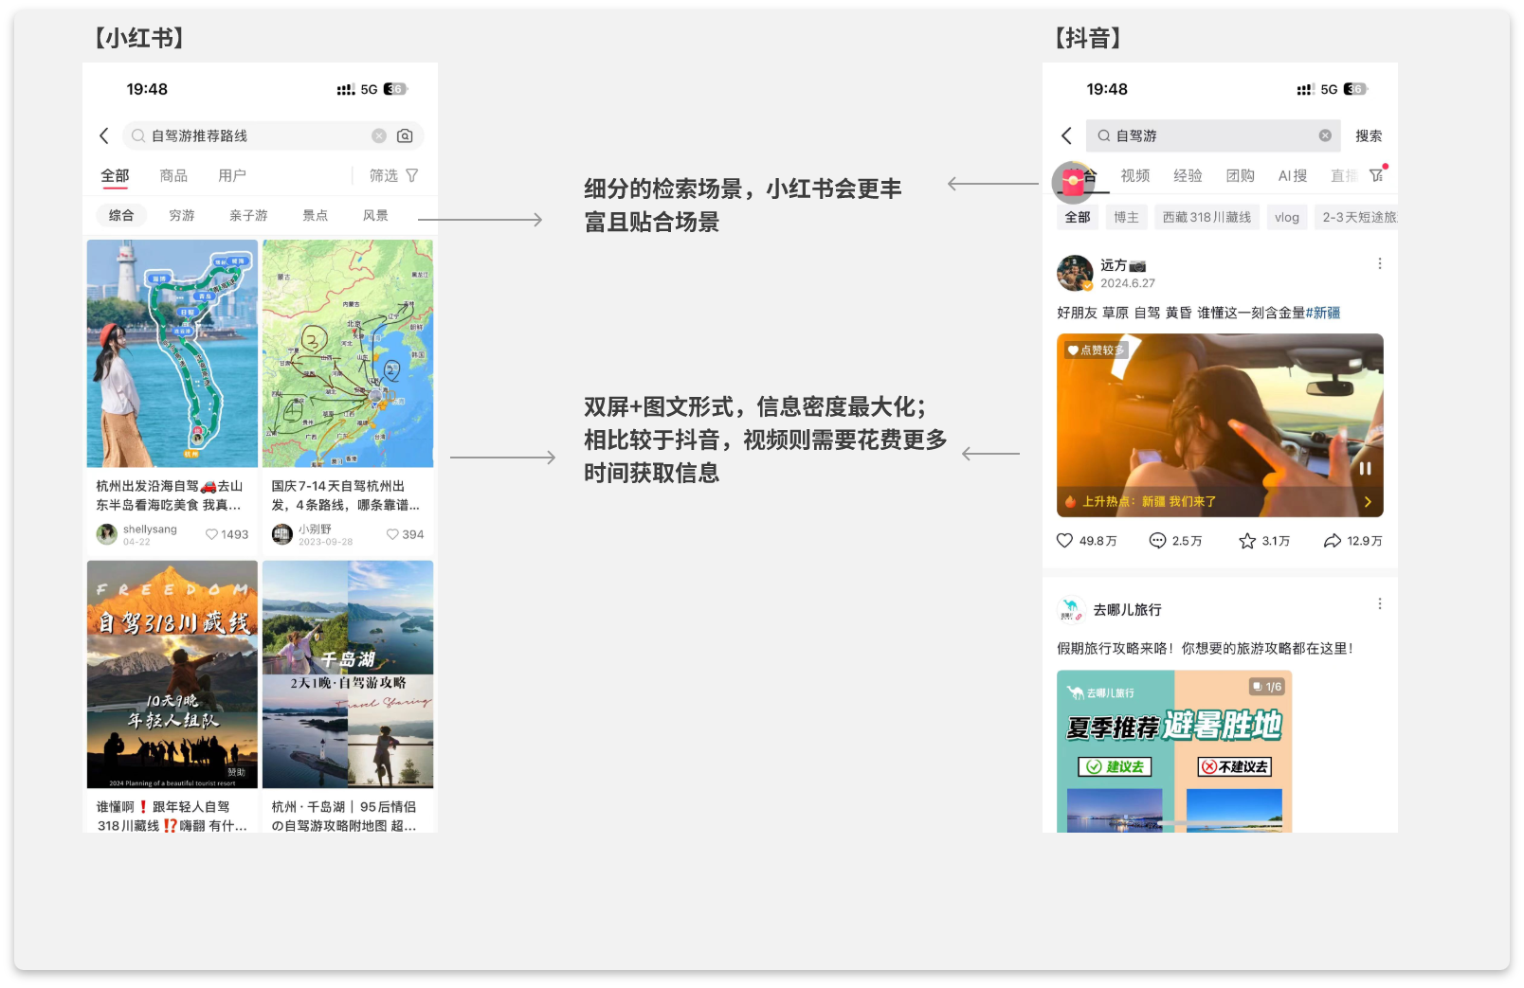Switch to the 团购 tab in Douyin
This screenshot has height=988, width=1524.
pyautogui.click(x=1240, y=175)
